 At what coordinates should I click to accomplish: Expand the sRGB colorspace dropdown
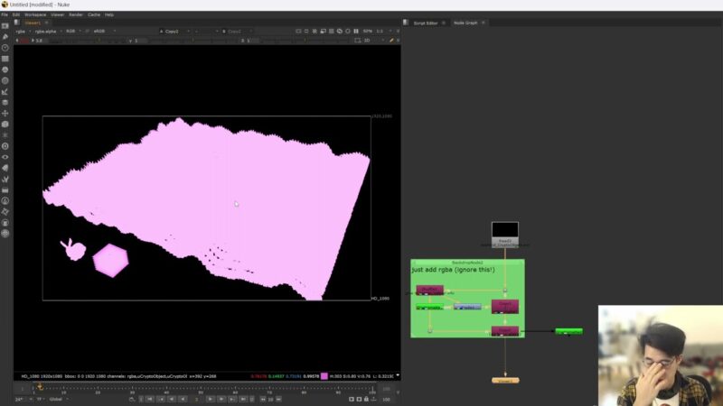point(100,31)
